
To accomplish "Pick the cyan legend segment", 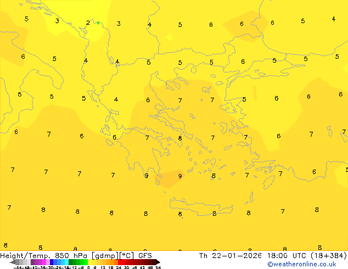I will point(66,262).
